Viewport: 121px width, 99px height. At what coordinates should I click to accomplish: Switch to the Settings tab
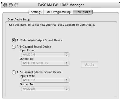(x=36, y=12)
